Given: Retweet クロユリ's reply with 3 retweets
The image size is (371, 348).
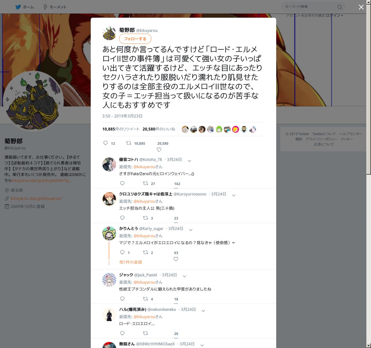Looking at the screenshot, I should [146, 218].
